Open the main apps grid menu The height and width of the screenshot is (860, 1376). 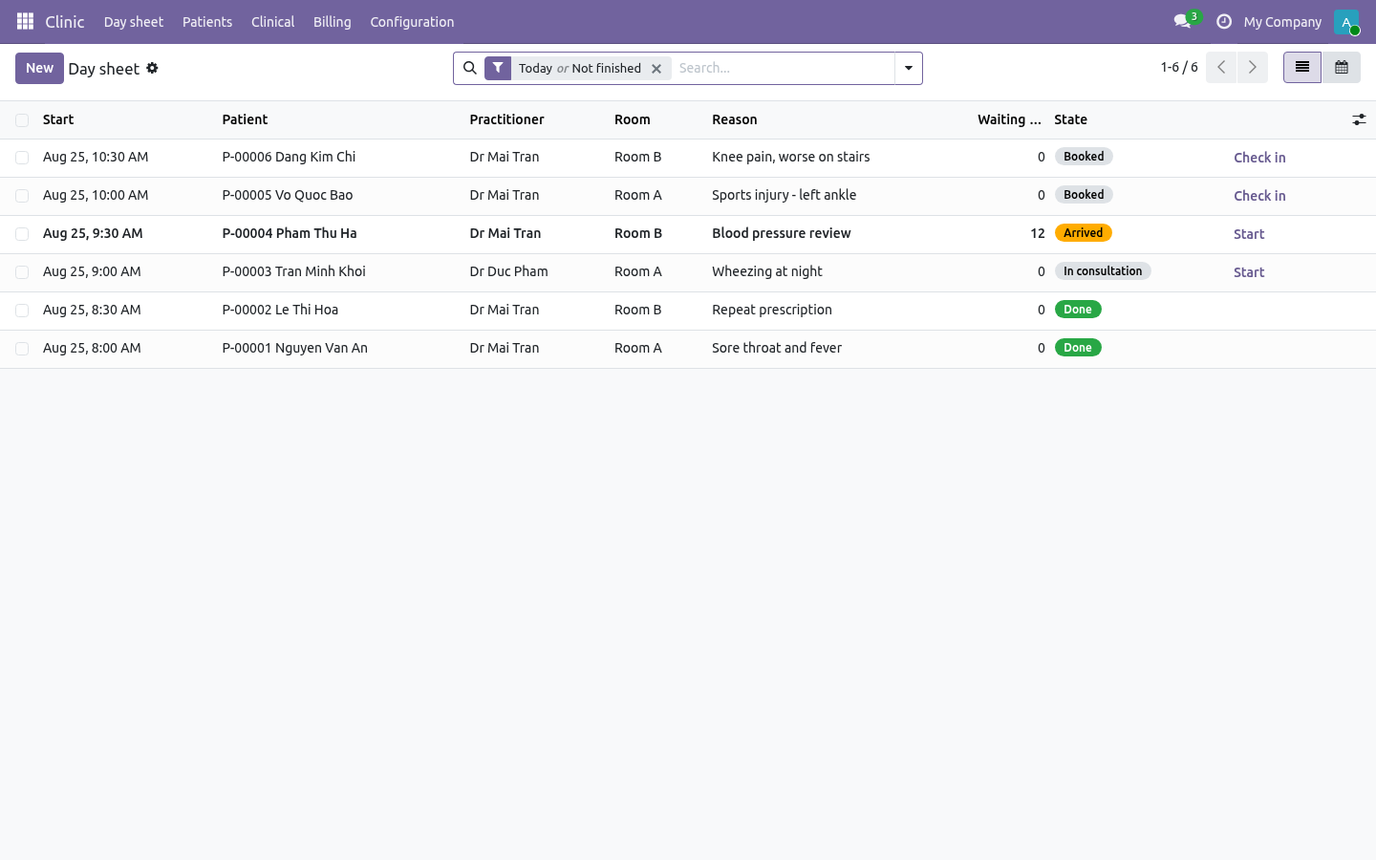(26, 21)
